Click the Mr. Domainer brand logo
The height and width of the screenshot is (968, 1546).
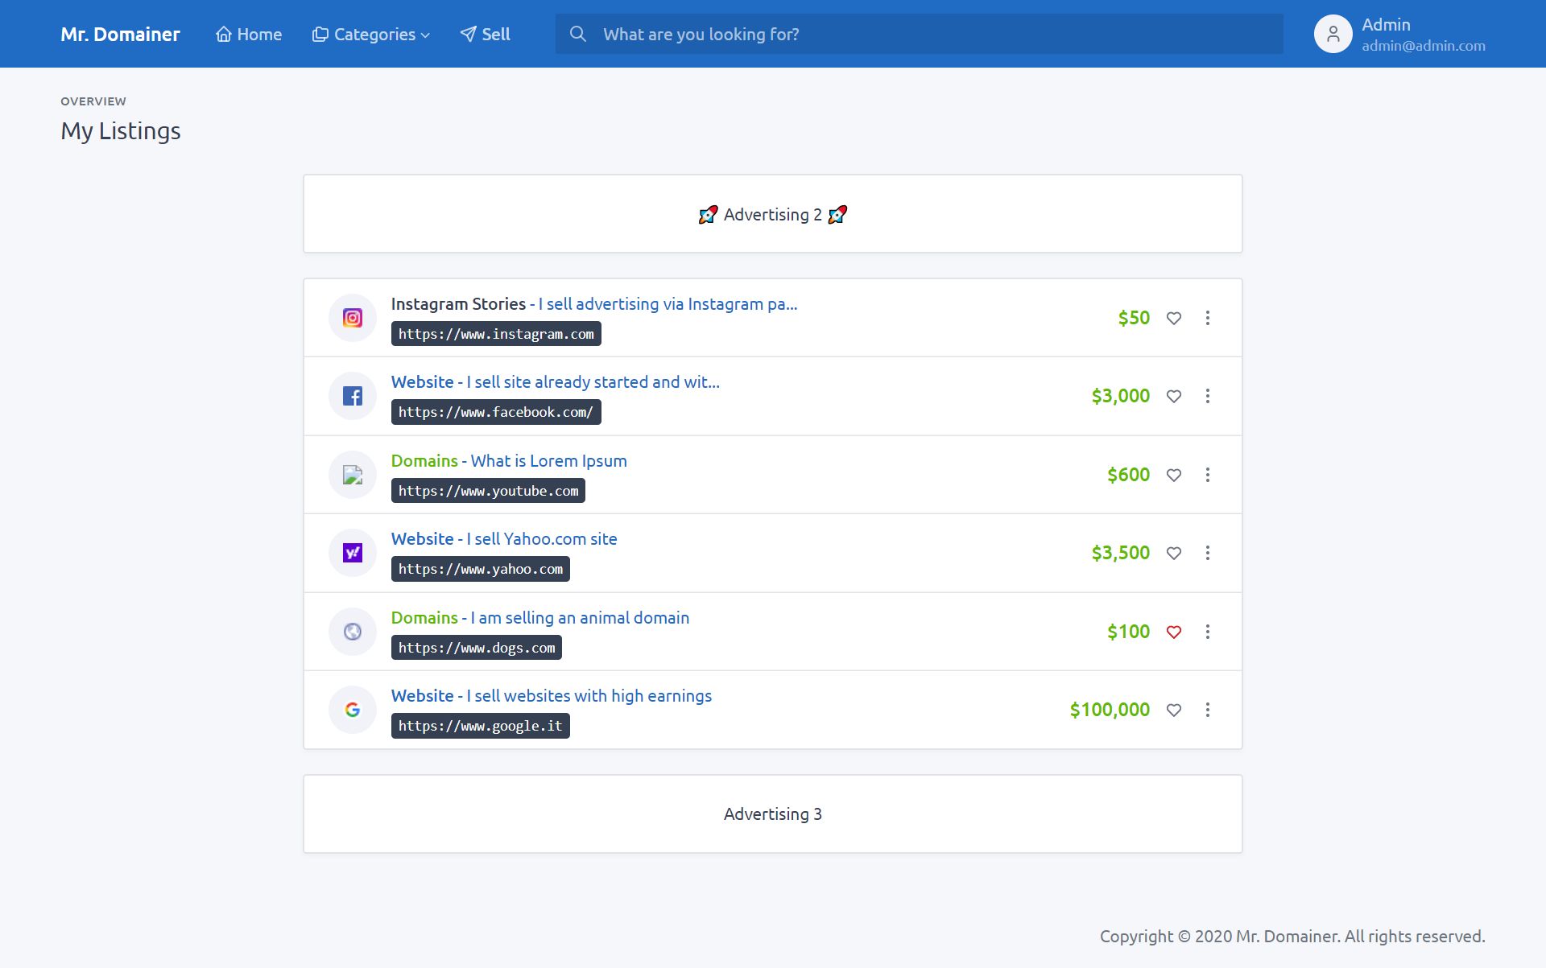pos(120,35)
